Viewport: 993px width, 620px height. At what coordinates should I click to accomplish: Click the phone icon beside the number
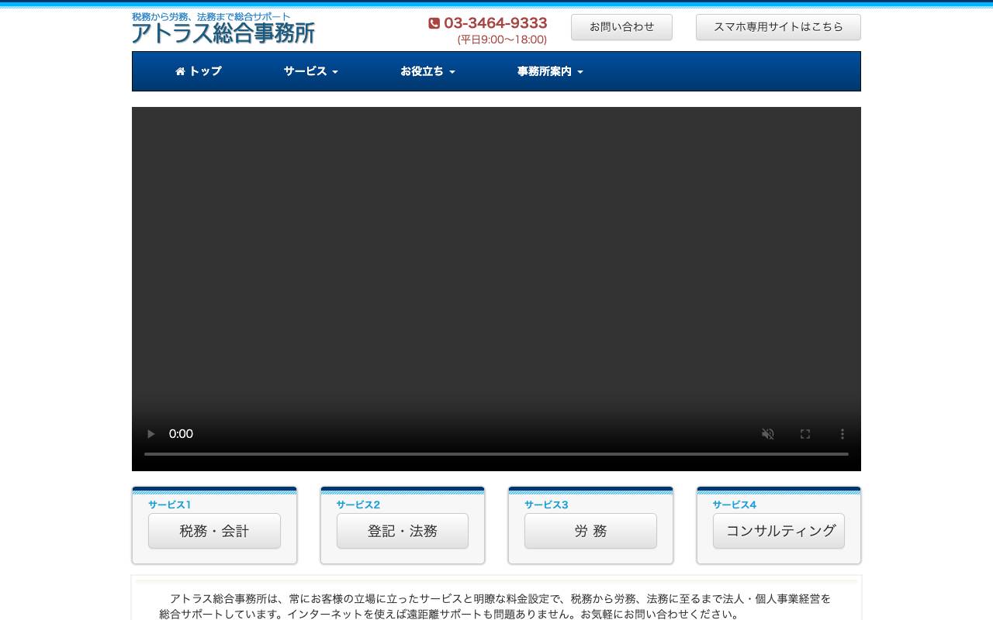tap(434, 23)
